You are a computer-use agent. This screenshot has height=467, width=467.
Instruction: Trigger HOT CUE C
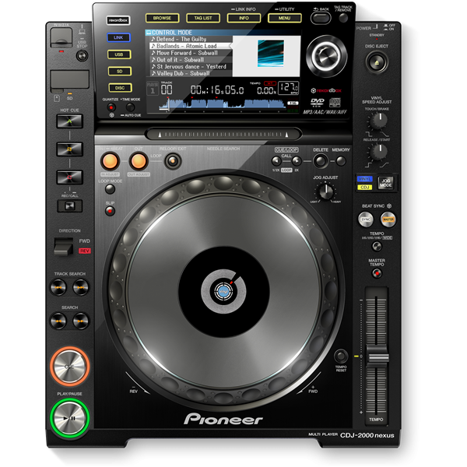pos(69,177)
